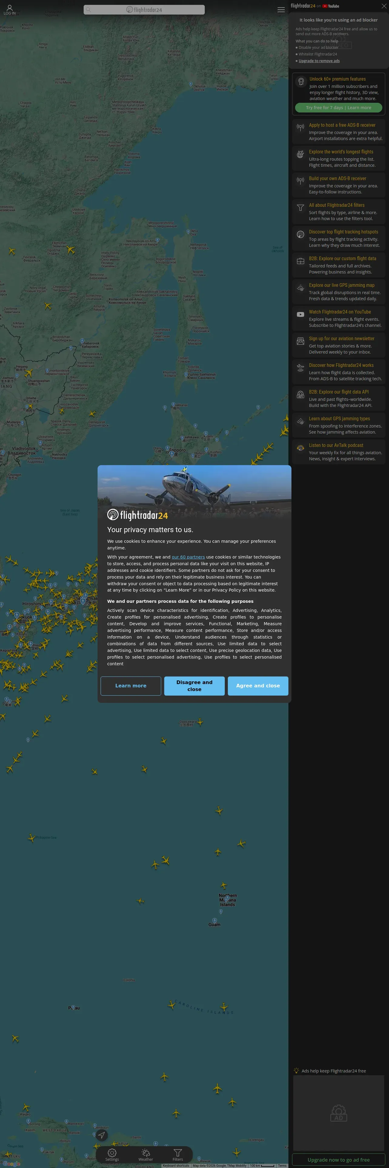The height and width of the screenshot is (1168, 389).
Task: Click Learn about GPS jamming types icon
Action: 300,421
